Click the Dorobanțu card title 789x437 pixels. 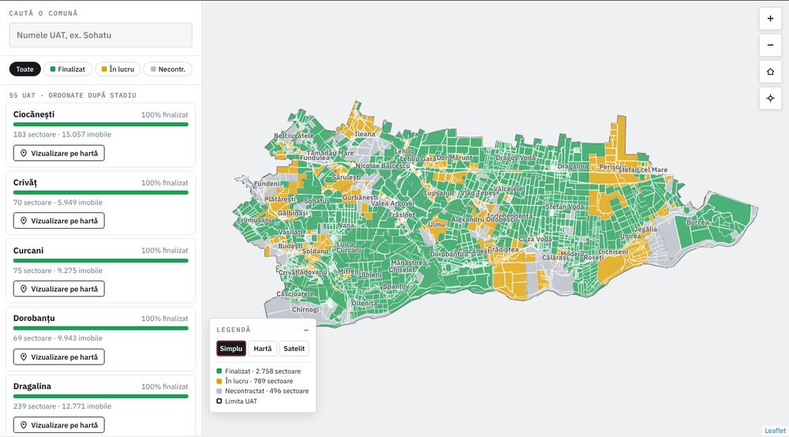click(34, 319)
